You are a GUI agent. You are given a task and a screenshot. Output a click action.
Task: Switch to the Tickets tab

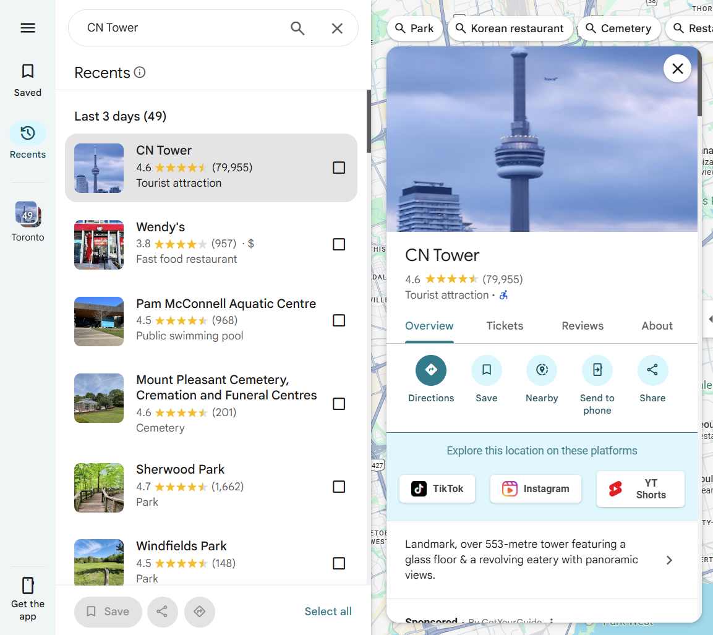(505, 326)
